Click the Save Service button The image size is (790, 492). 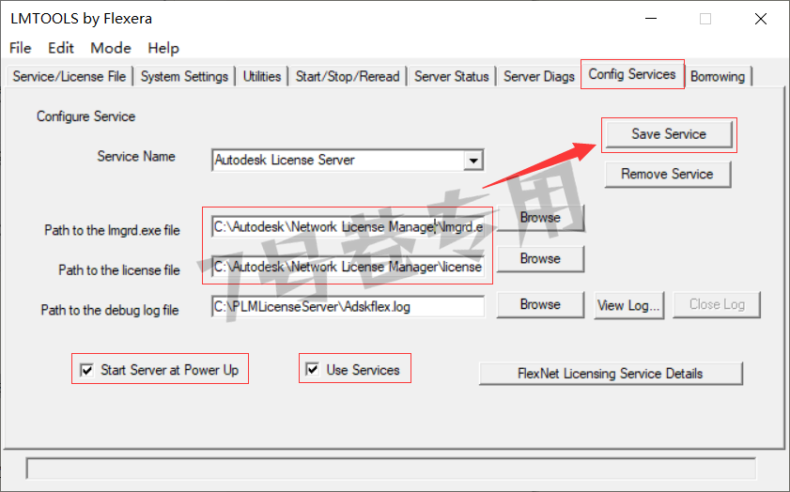[669, 134]
